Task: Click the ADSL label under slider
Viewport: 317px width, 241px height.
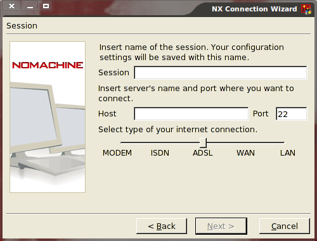Action: (x=203, y=153)
